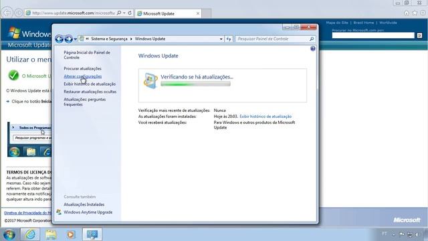Viewport: 428px width, 241px height.
Task: Show hidden tray icons arrow
Action: pyautogui.click(x=394, y=234)
